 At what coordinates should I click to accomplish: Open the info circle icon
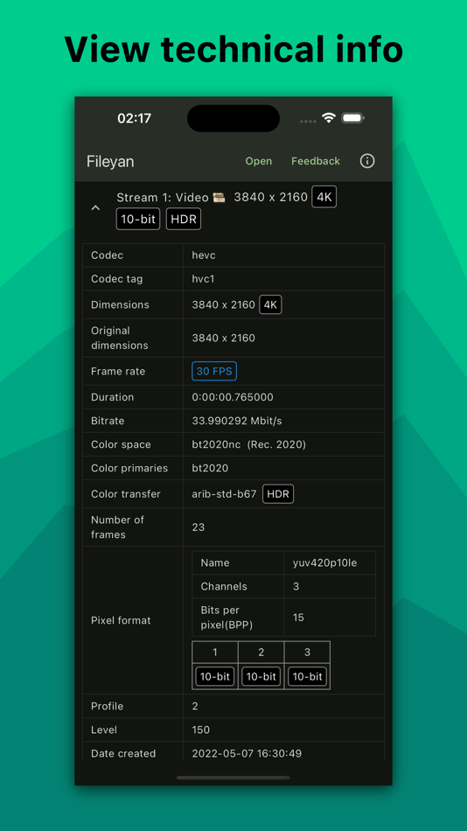click(x=366, y=161)
